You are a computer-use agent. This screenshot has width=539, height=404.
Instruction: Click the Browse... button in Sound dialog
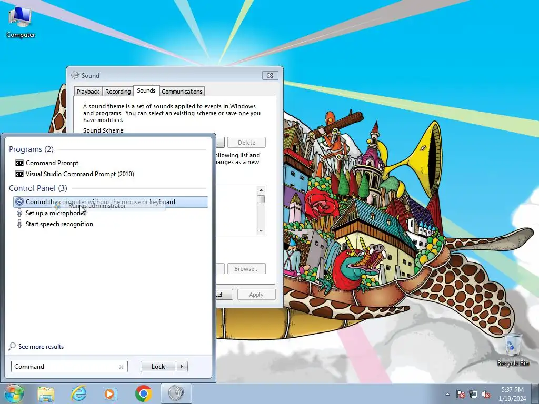[246, 269]
